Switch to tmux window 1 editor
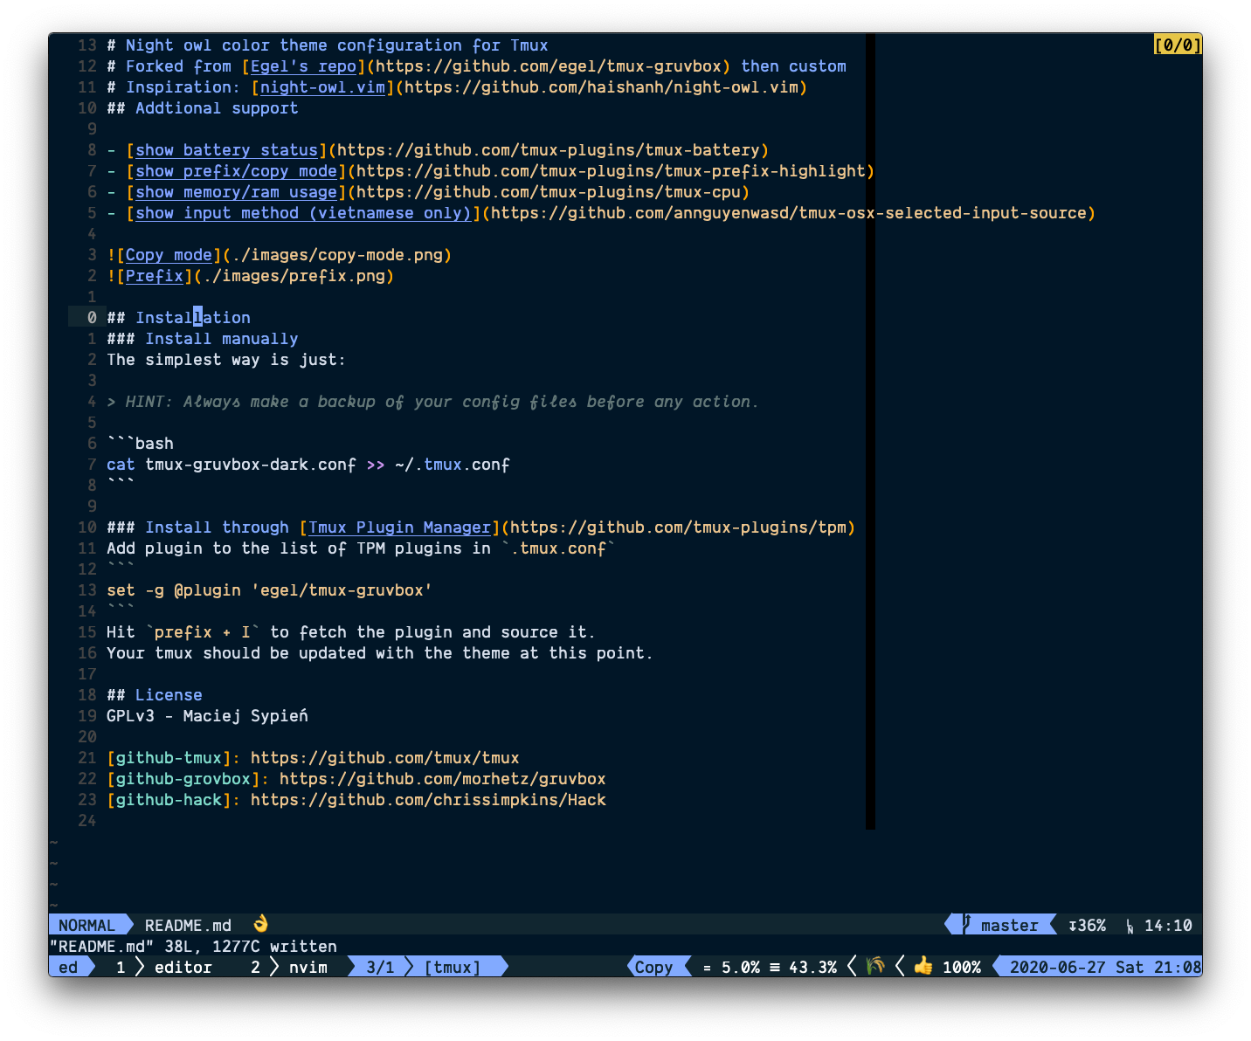The height and width of the screenshot is (1041, 1251). pos(163,967)
